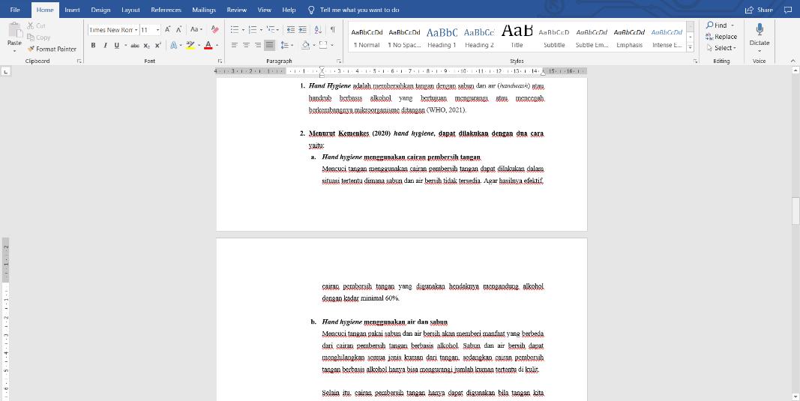This screenshot has height=401, width=800.
Task: Switch to Review tab
Action: [x=237, y=10]
